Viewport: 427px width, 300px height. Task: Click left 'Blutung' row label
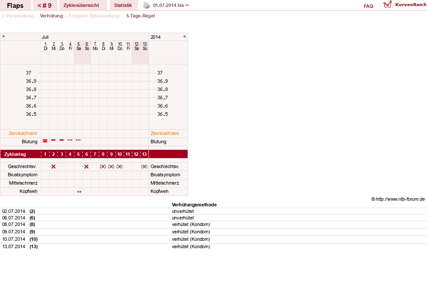tap(30, 142)
